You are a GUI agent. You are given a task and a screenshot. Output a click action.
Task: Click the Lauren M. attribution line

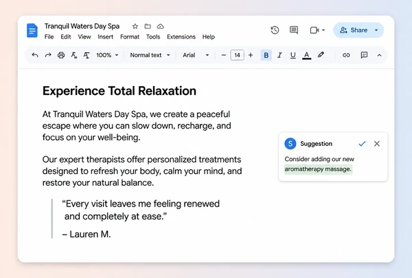coord(87,234)
